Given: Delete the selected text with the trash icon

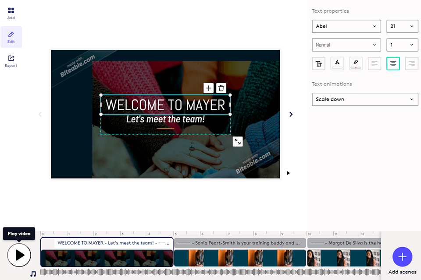Looking at the screenshot, I should point(221,88).
